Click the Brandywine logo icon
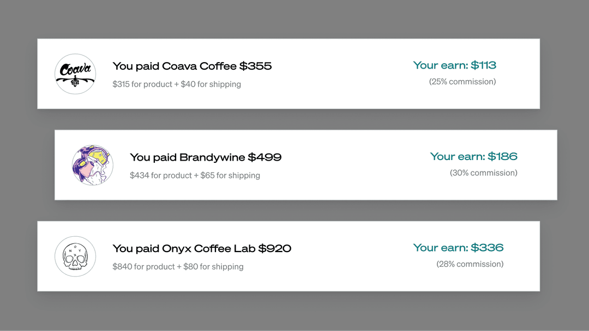 click(92, 165)
